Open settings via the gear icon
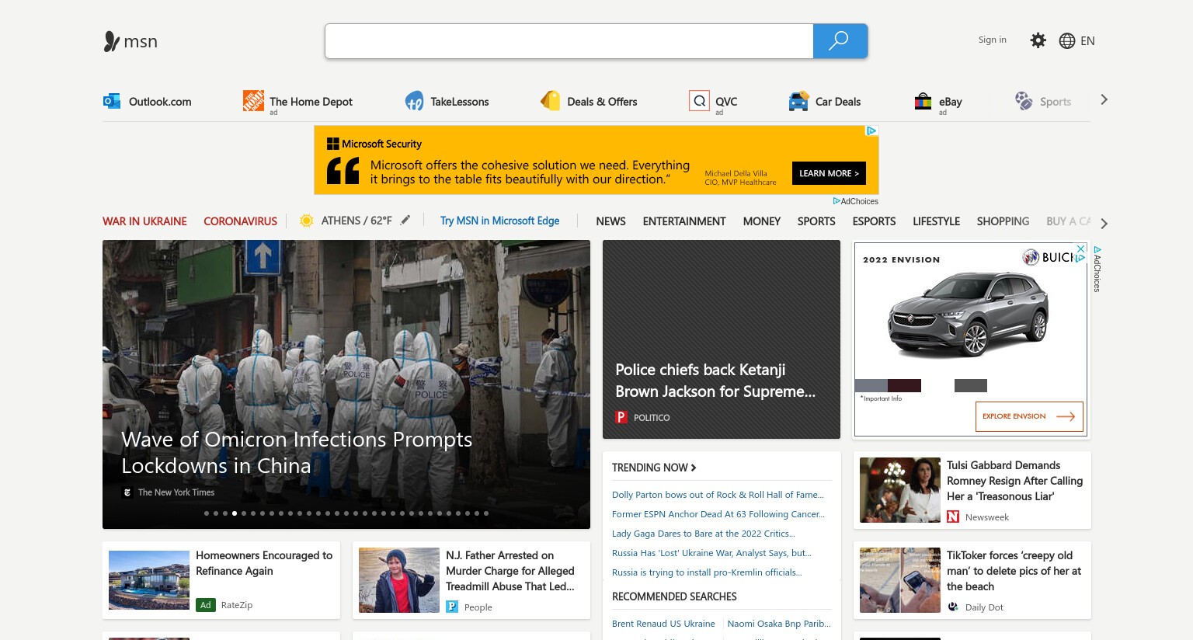Viewport: 1193px width, 640px height. pos(1038,40)
